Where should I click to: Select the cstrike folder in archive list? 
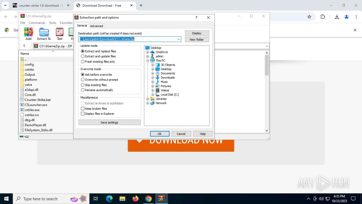29,69
